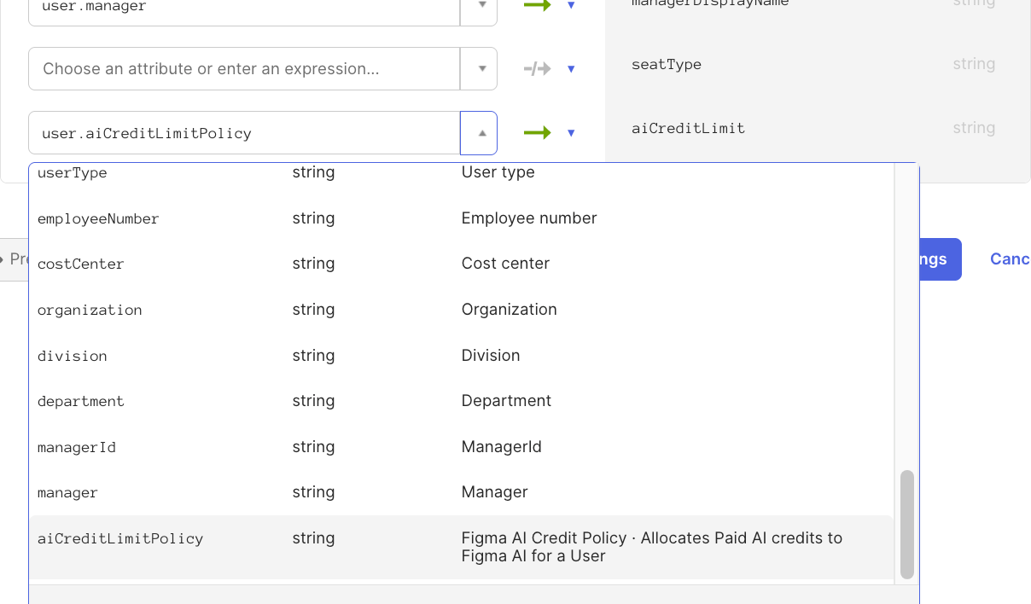Select costCenter attribute from list

point(461,264)
